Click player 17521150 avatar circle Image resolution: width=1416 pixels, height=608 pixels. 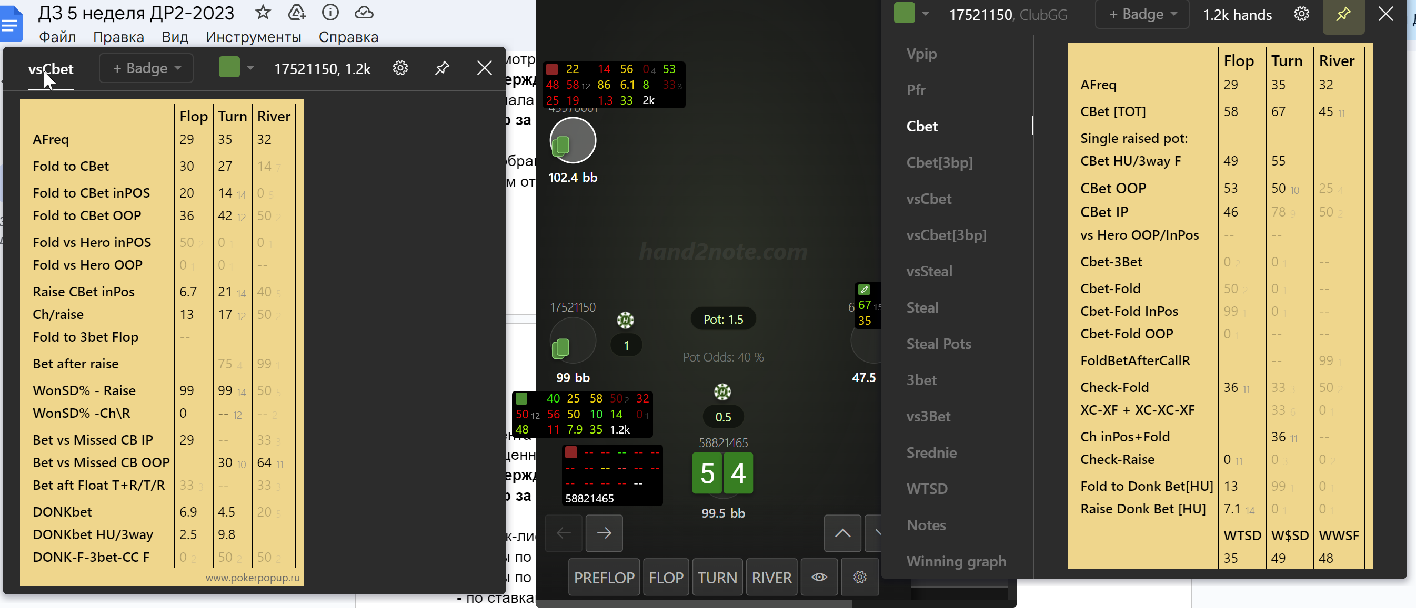573,340
